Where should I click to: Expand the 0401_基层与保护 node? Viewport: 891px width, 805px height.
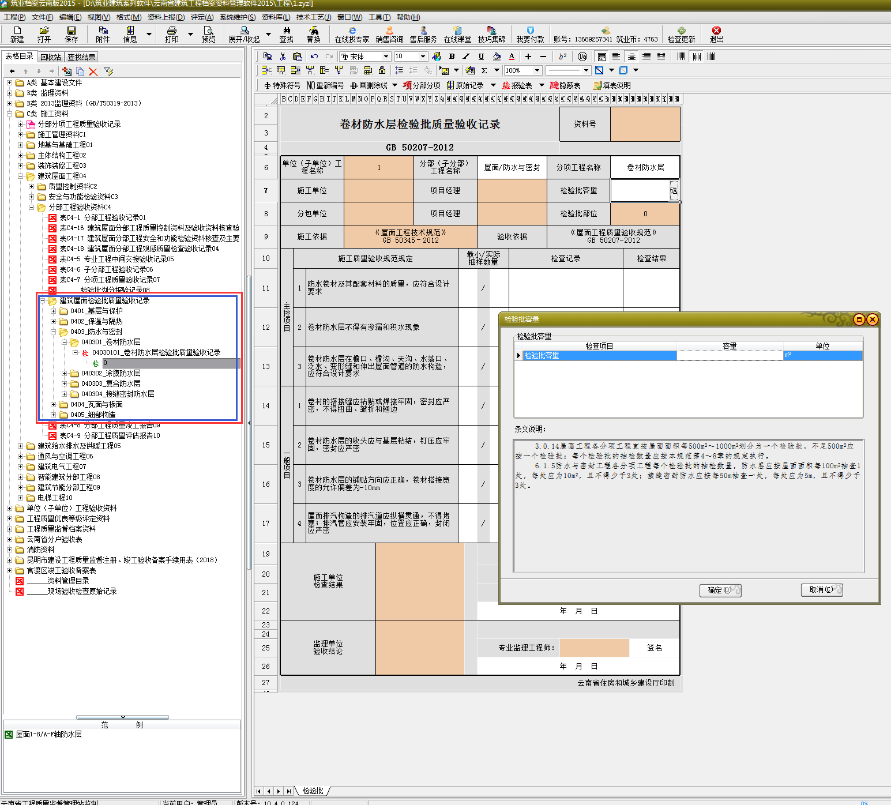(53, 311)
